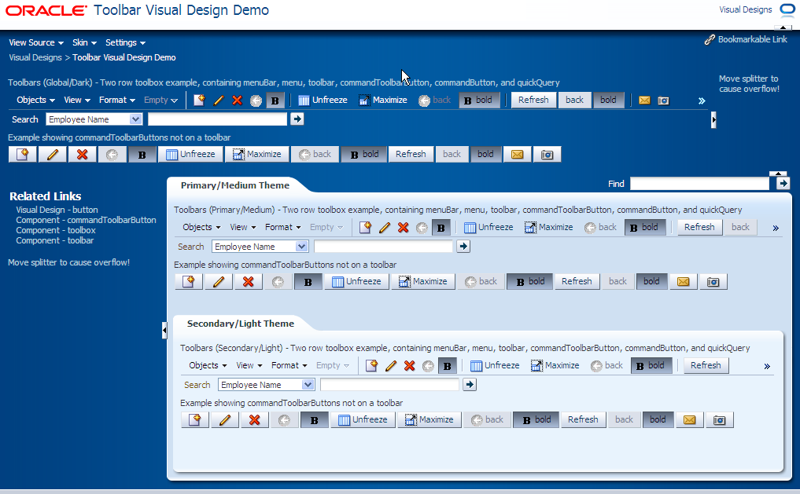Toggle the B icon button in Primary/Medium toolbar
800x494 pixels.
[441, 228]
